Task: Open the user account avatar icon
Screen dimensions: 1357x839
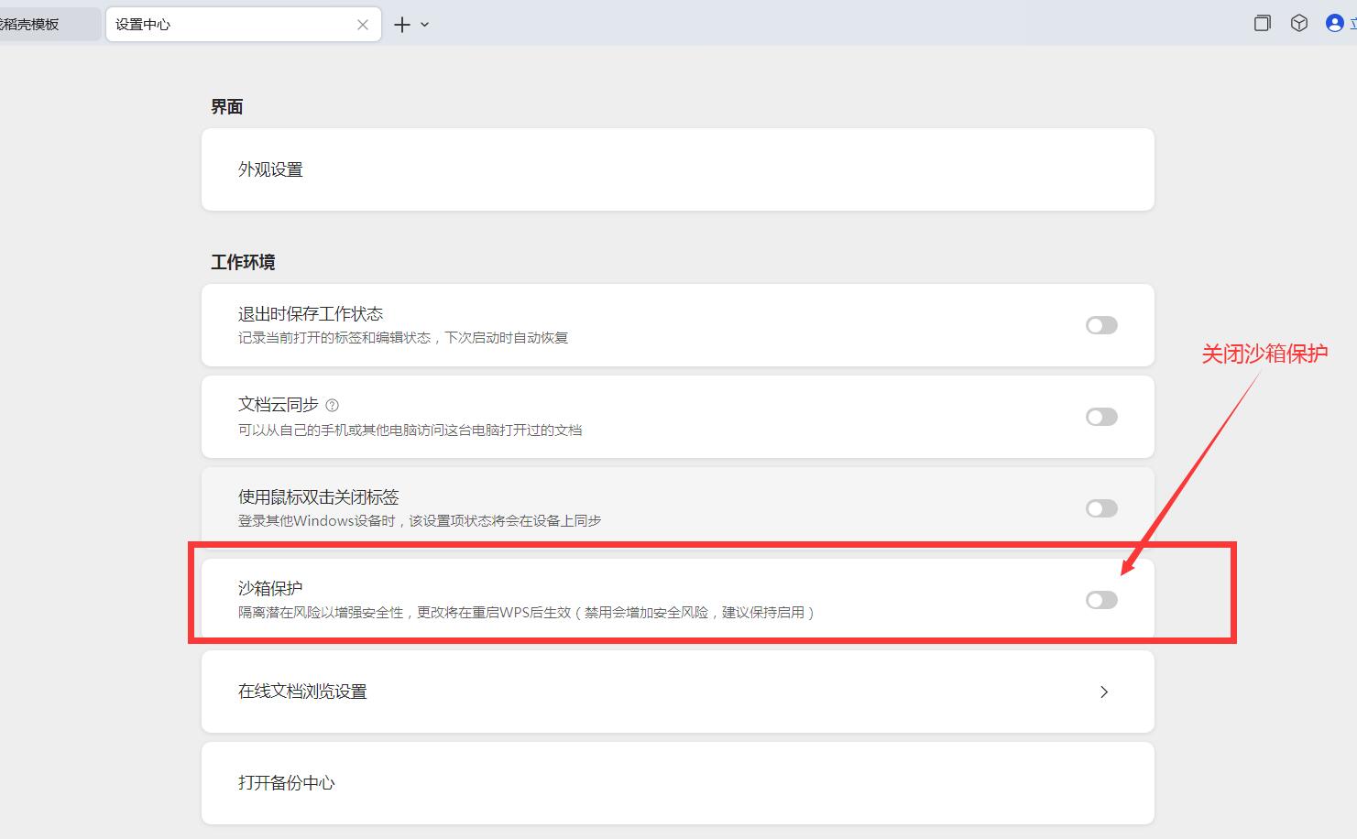Action: coord(1335,24)
